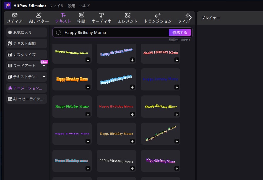The width and height of the screenshot is (263, 180).
Task: Download the orange Happy Birthday Momo sticker
Action: (x=88, y=87)
